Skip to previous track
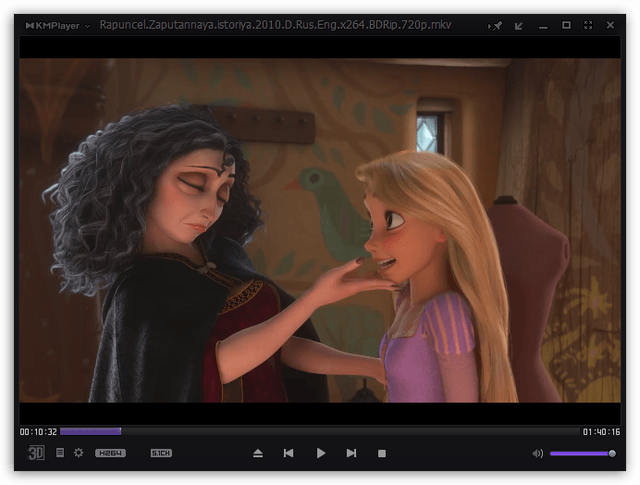This screenshot has width=640, height=485. pyautogui.click(x=289, y=454)
